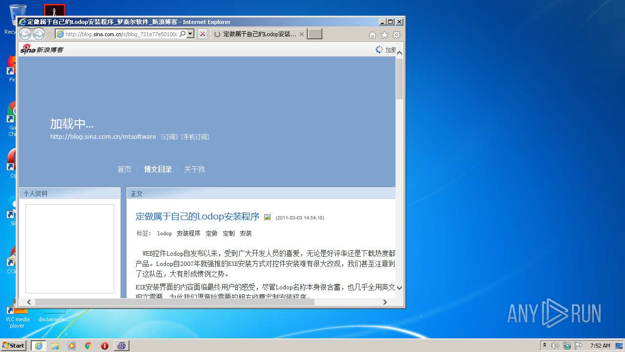This screenshot has height=352, width=625.
Task: Click the Action Center flag tray icon
Action: click(x=579, y=345)
